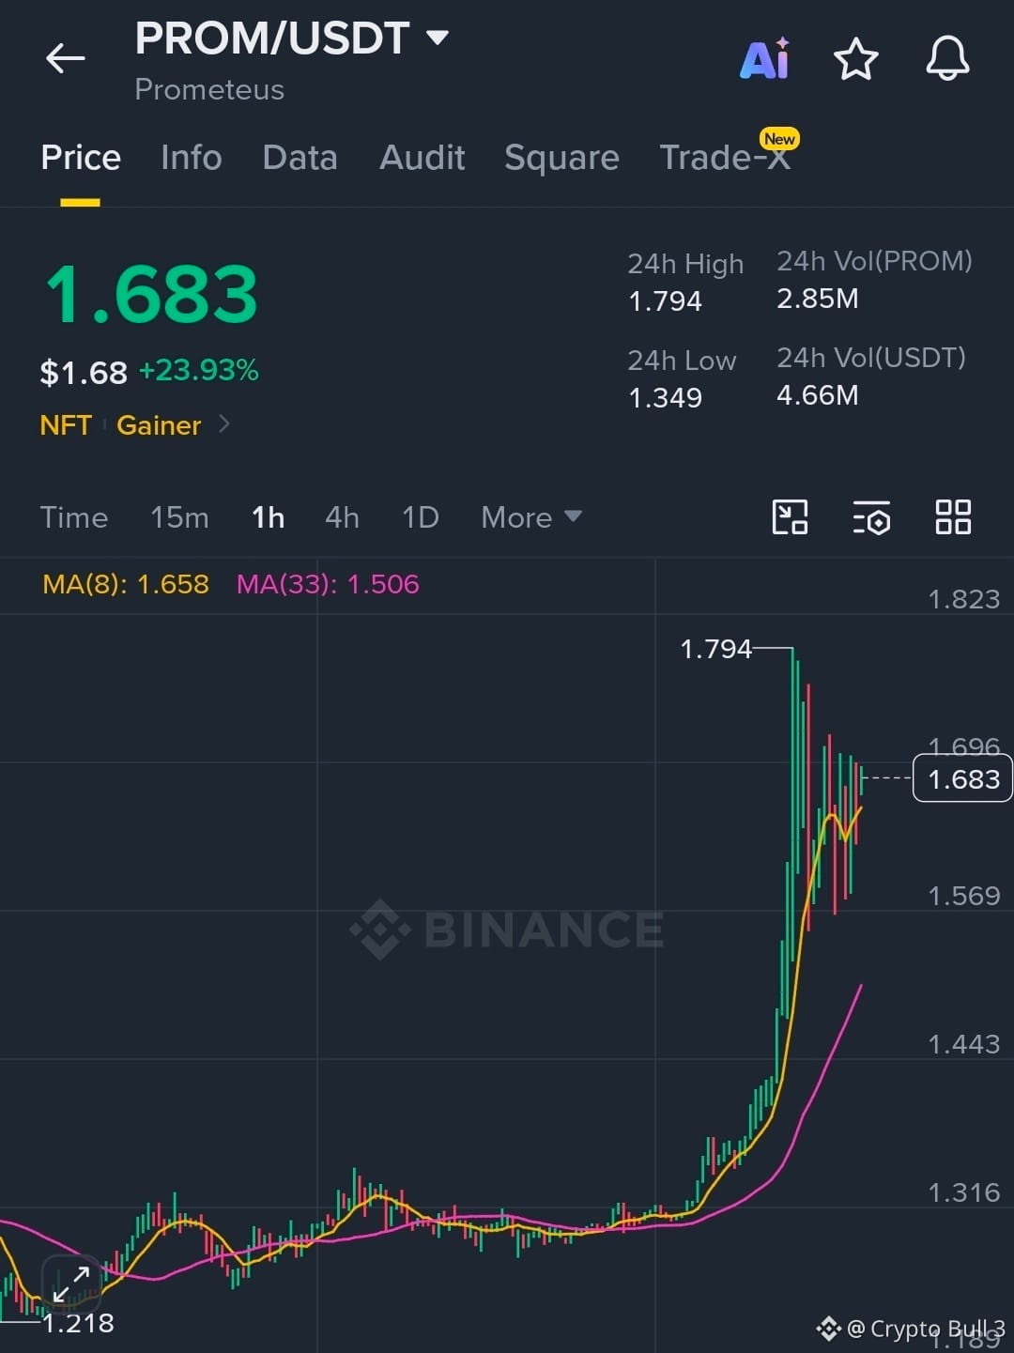Open the AI assistant icon
Screen dimensions: 1014x1353
(x=765, y=59)
